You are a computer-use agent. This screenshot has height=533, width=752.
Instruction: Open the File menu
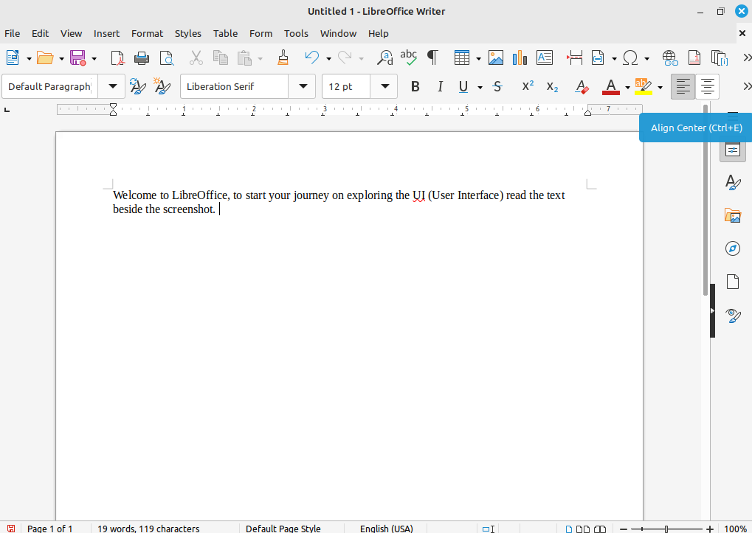pyautogui.click(x=12, y=33)
